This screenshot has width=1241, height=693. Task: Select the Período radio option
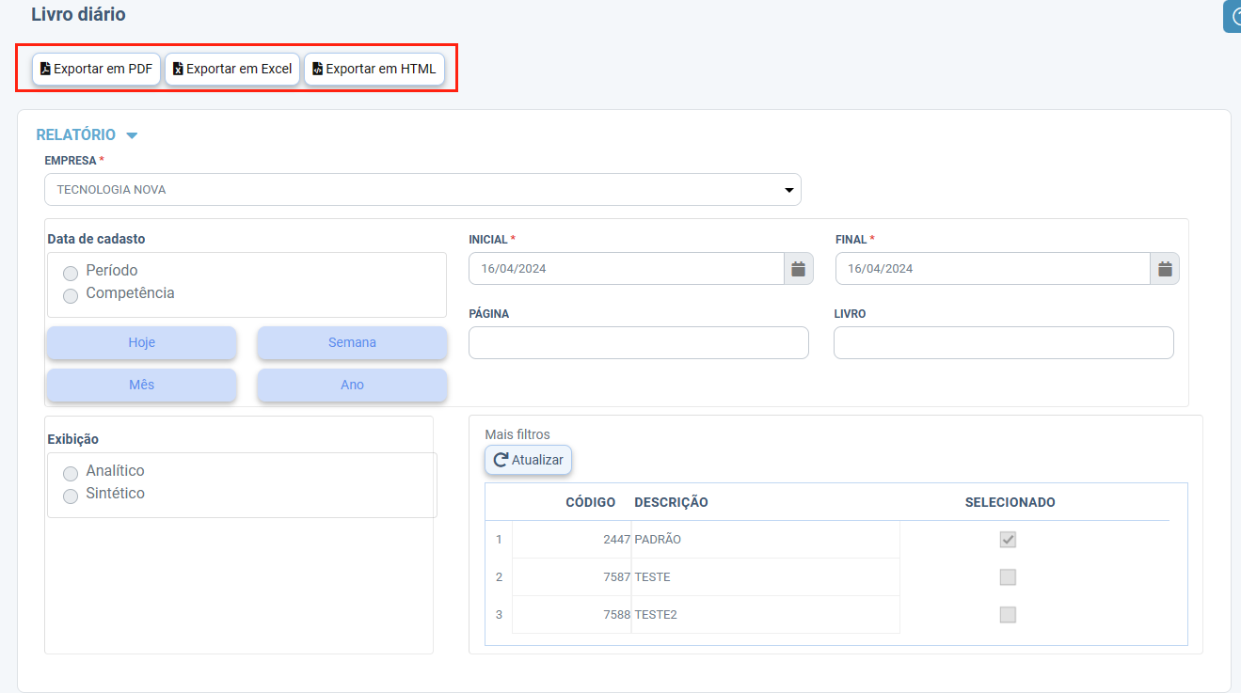pos(71,274)
